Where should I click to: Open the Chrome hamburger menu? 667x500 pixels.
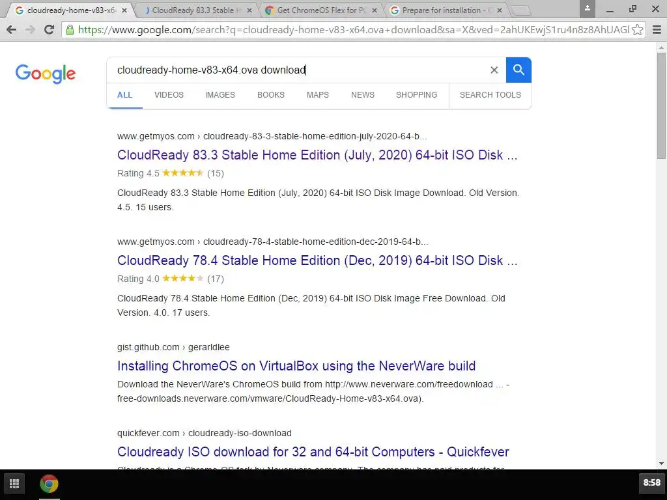click(657, 29)
